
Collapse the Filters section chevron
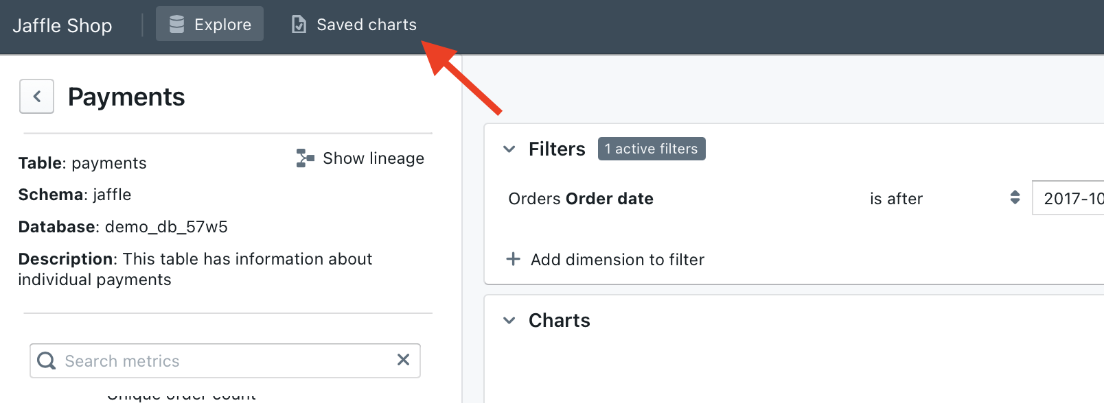point(509,149)
